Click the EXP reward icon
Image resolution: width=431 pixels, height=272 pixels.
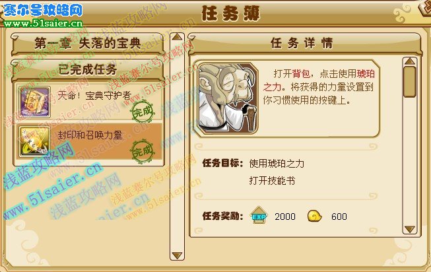[259, 216]
